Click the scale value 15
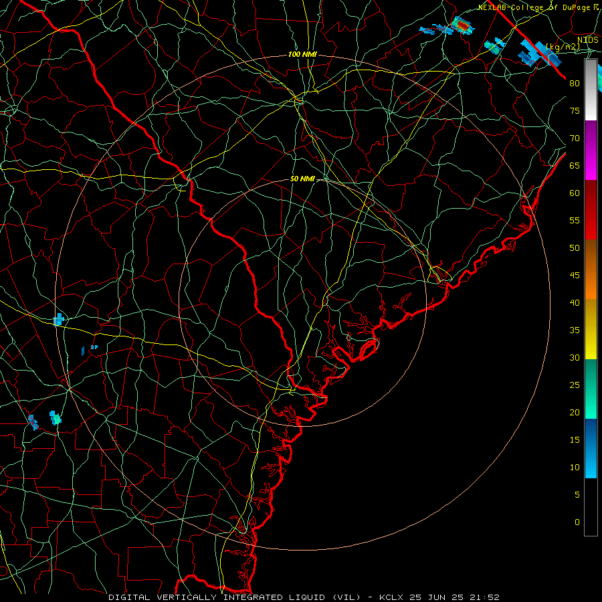This screenshot has height=602, width=602. [x=575, y=440]
